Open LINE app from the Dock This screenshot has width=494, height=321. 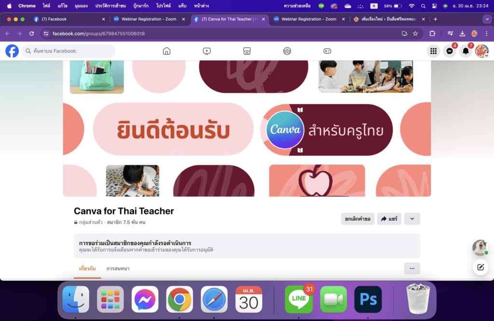pos(299,299)
